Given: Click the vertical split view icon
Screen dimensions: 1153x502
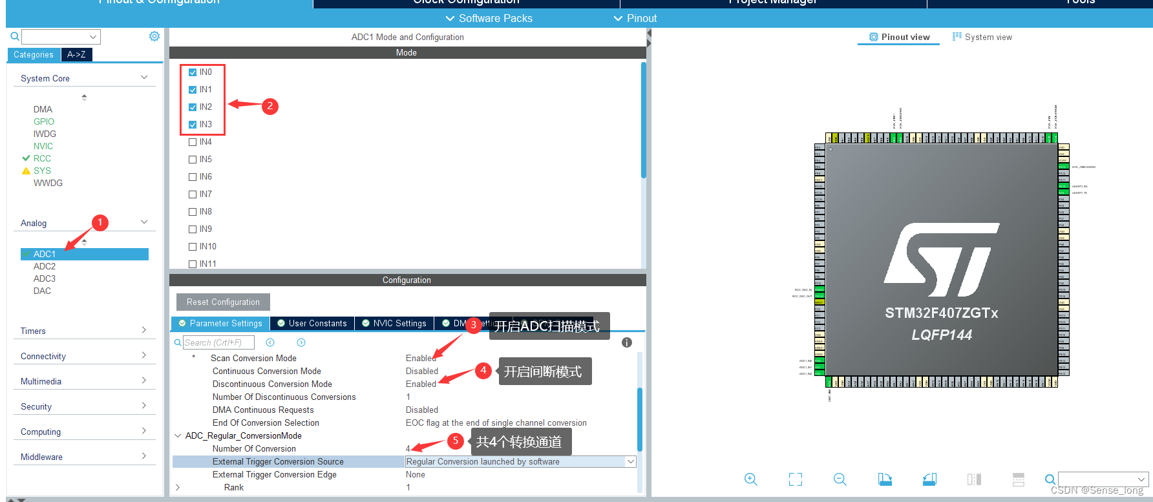Looking at the screenshot, I should point(974,479).
